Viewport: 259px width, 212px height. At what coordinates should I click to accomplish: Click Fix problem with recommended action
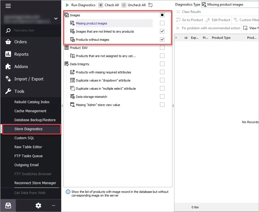point(208,28)
